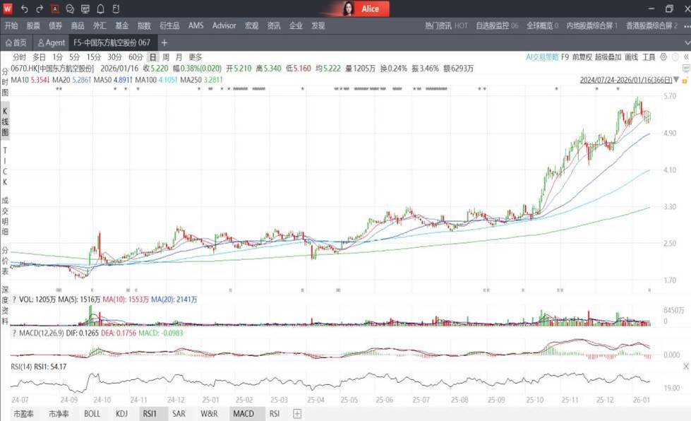Click the VOL indicator help question mark
691x421 pixels.
[x=14, y=300]
